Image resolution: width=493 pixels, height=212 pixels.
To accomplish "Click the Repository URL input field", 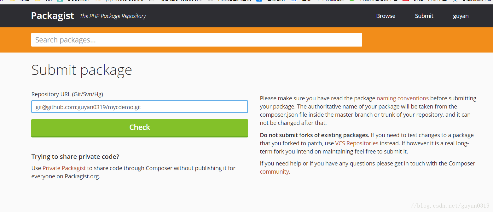I will point(140,107).
